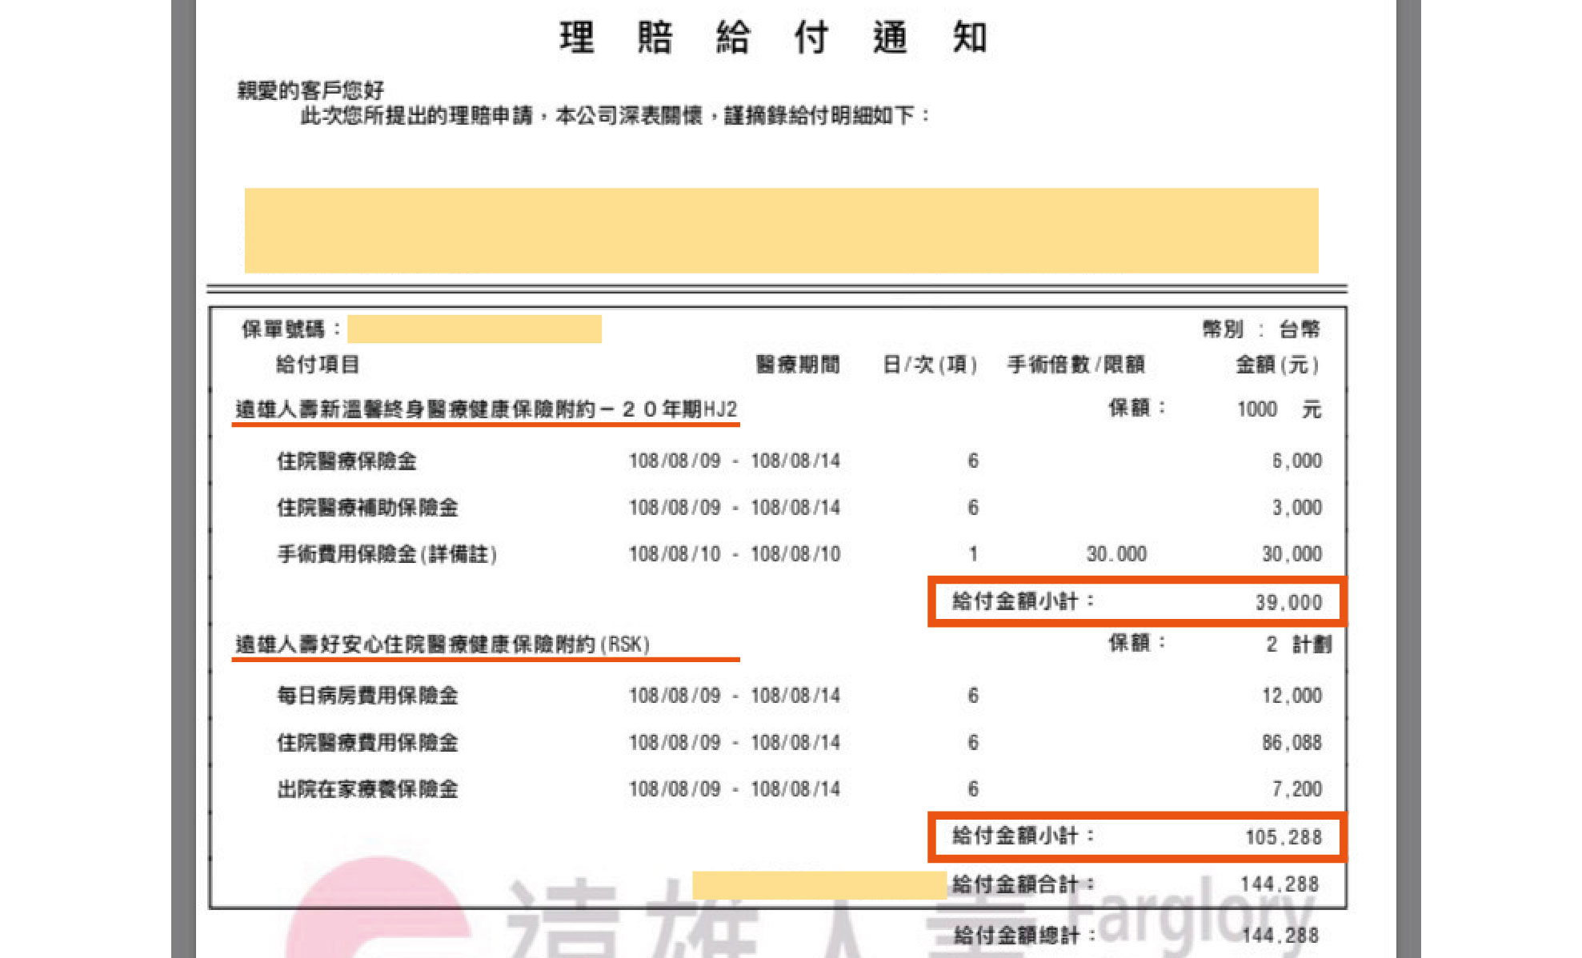Click the 144,288 amount beside 給付金額總計
Screen dimensions: 1582x958
coord(1280,935)
